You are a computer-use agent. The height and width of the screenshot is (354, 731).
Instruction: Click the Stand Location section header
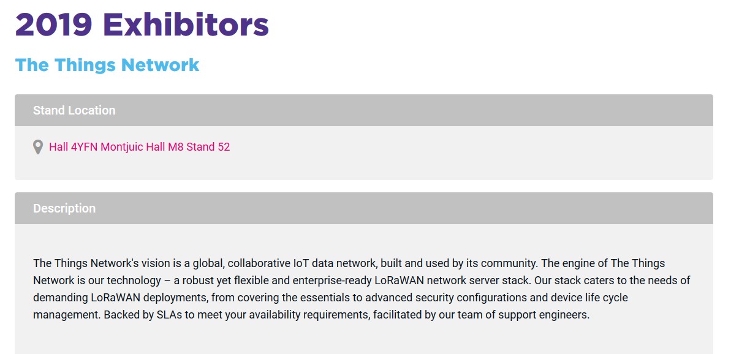(74, 110)
